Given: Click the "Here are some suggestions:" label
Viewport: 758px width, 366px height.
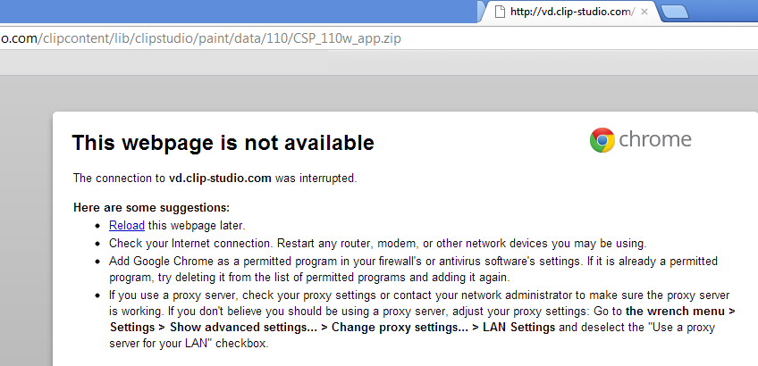Looking at the screenshot, I should (151, 208).
